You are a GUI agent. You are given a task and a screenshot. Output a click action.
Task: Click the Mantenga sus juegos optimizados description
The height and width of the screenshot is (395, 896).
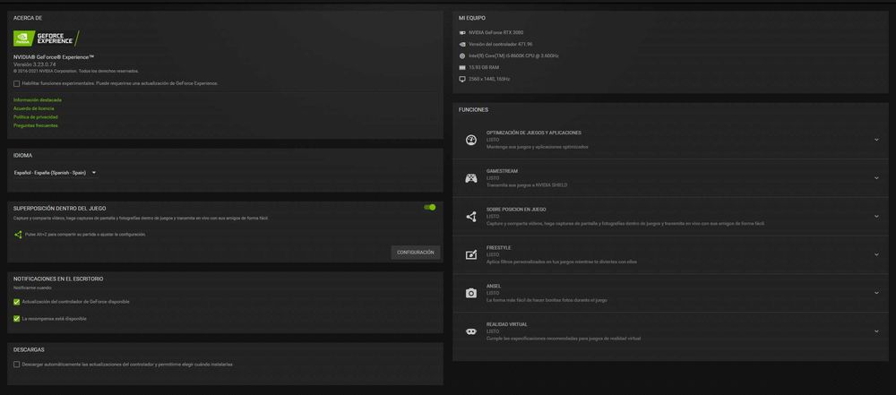[x=537, y=147]
